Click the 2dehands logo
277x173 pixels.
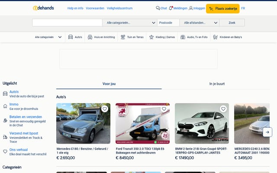click(x=43, y=8)
